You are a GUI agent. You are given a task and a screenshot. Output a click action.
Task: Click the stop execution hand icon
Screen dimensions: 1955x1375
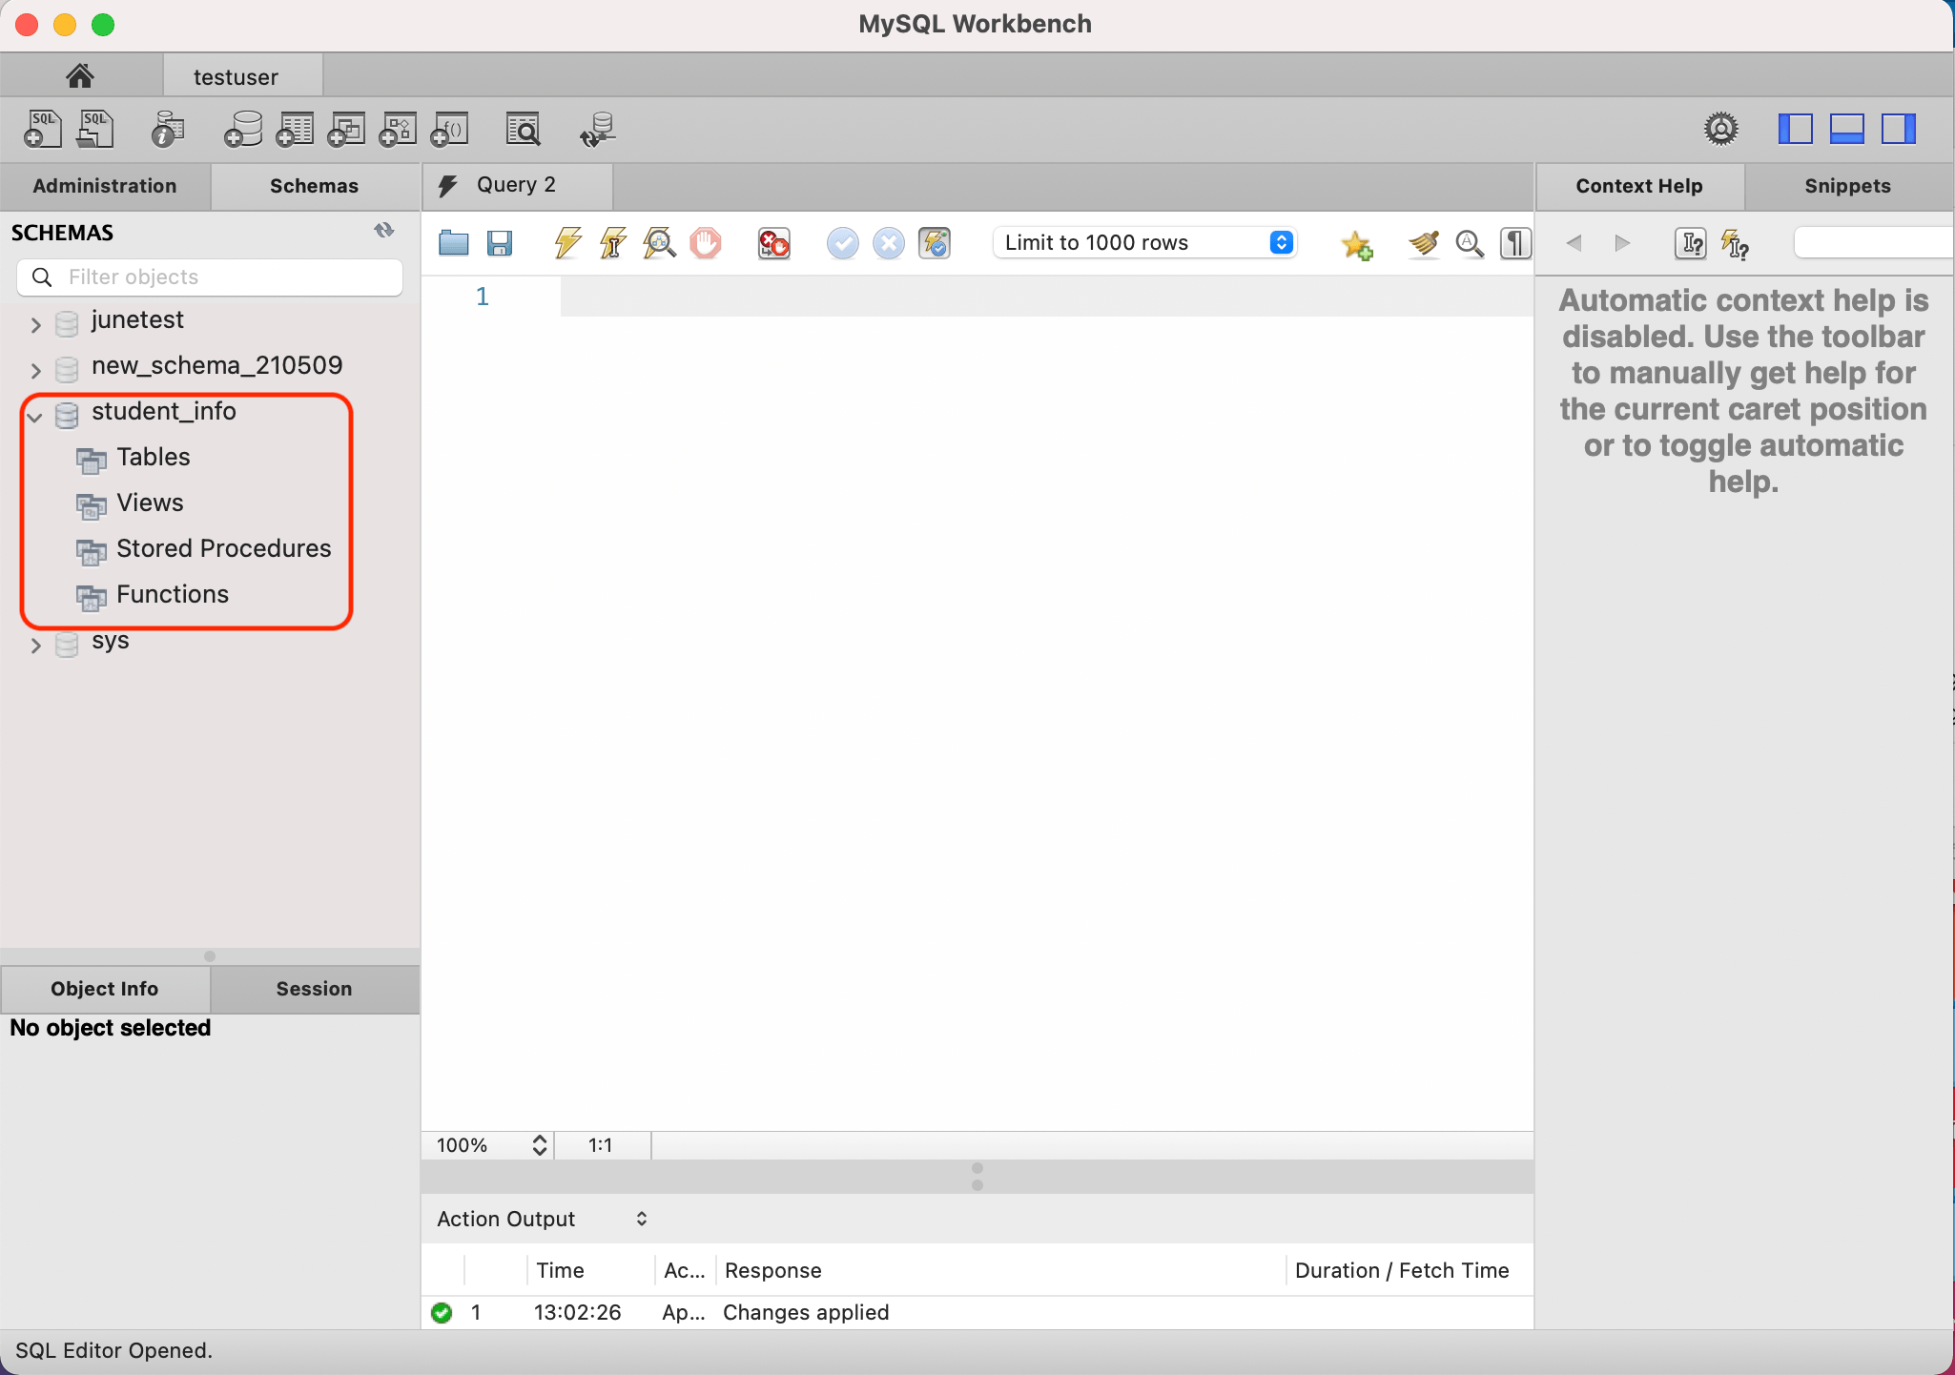(706, 243)
